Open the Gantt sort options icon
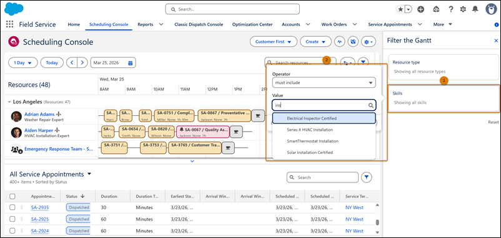Viewport: 501px width, 238px height. pyautogui.click(x=348, y=62)
